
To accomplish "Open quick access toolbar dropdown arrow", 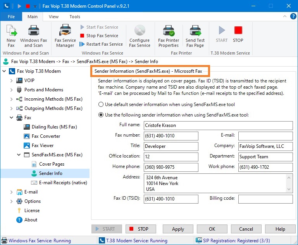I will (x=35, y=7).
